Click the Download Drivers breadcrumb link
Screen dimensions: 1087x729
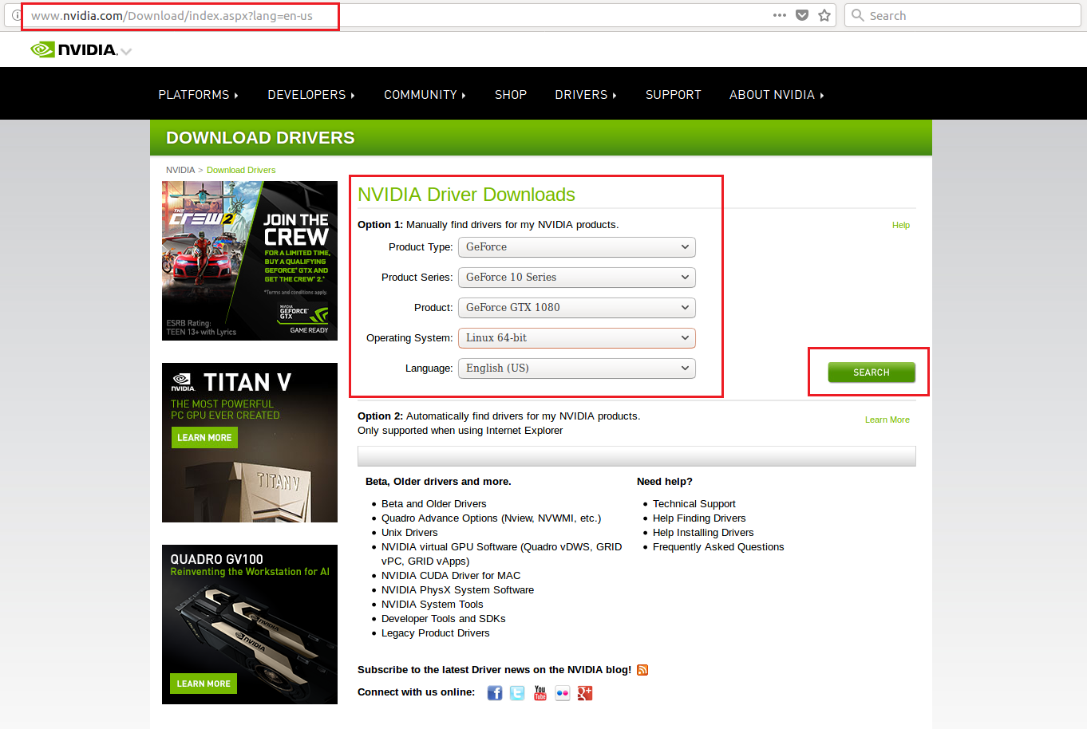241,171
